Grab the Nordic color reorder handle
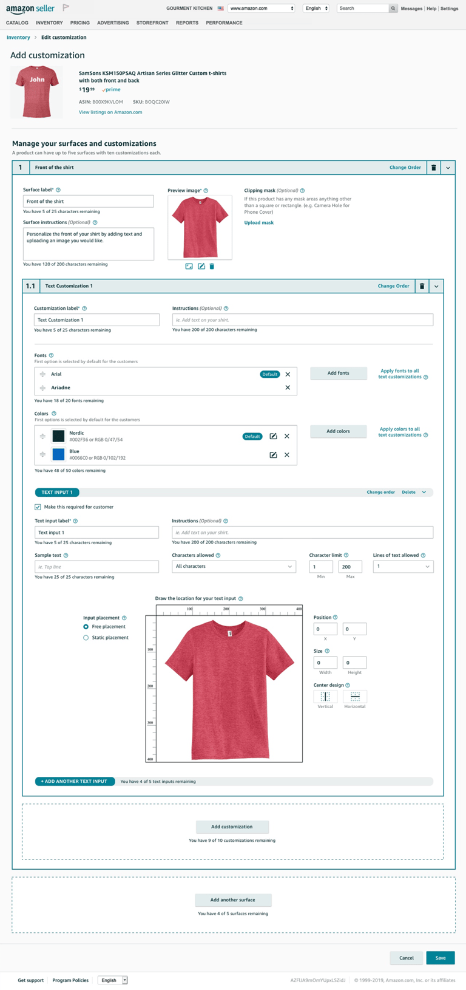Screen dimensions: 466x990 pyautogui.click(x=42, y=436)
